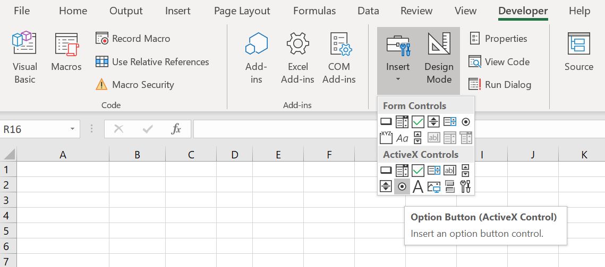Insert the Form Controls Check Box

pos(418,122)
